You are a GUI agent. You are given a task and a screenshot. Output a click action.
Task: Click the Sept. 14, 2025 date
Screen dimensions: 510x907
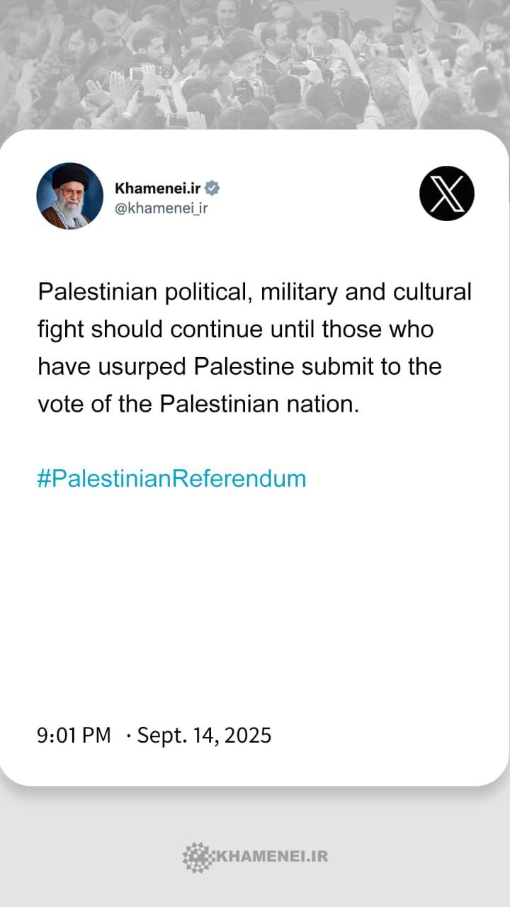tap(204, 735)
